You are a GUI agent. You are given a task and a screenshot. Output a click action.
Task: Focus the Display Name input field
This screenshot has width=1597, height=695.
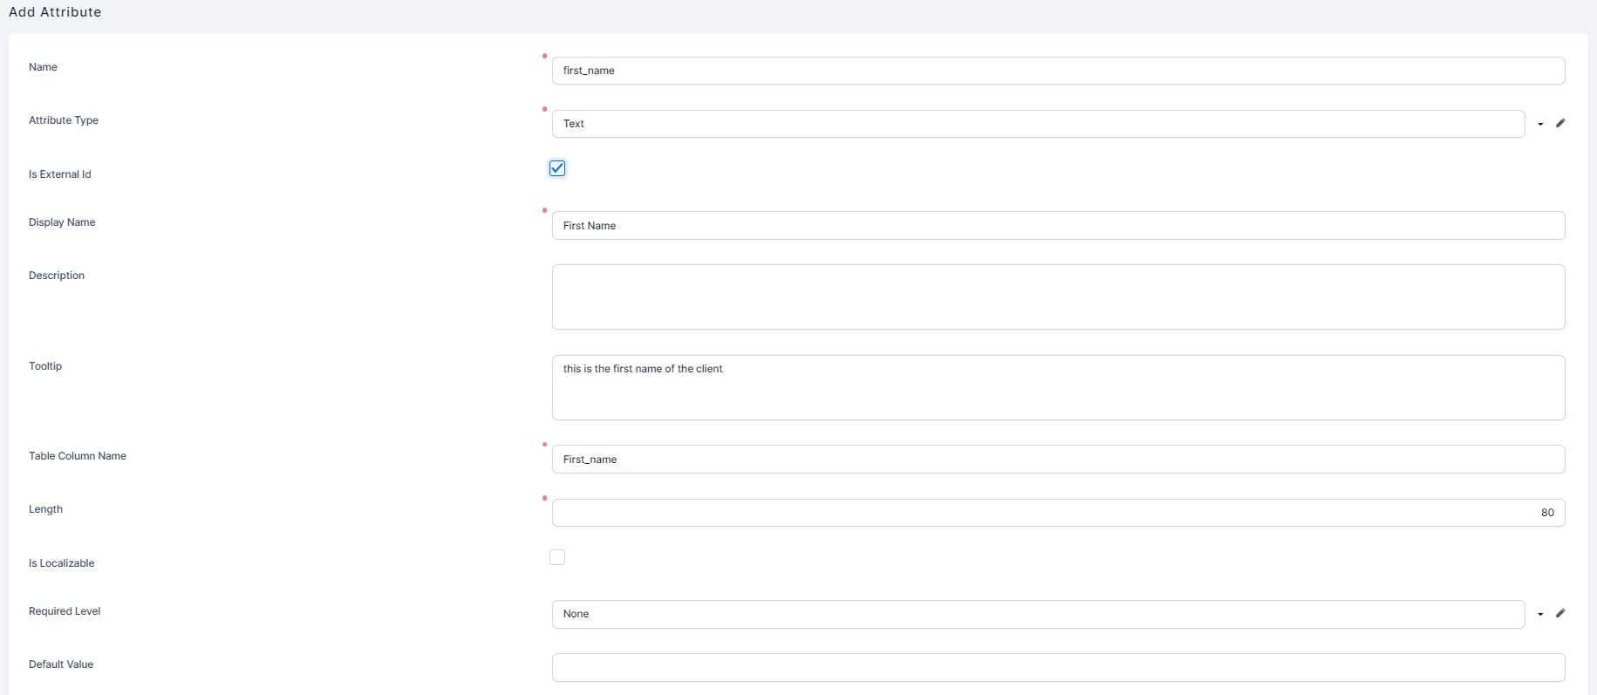1058,226
